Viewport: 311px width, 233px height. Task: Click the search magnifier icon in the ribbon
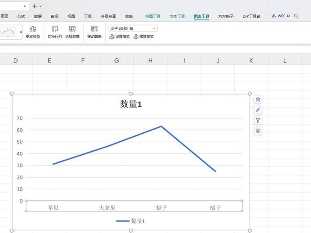(x=296, y=16)
